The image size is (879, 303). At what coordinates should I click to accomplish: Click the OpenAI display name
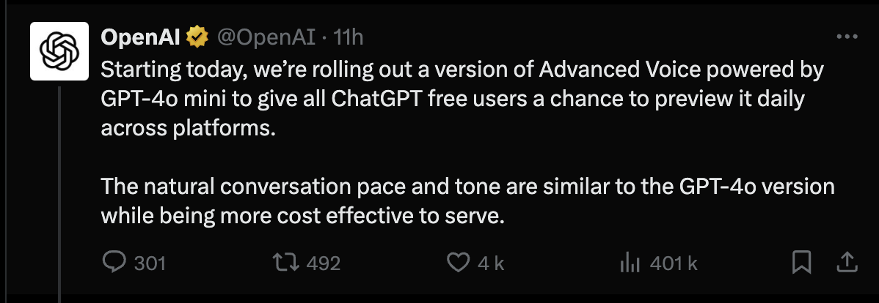click(x=141, y=37)
